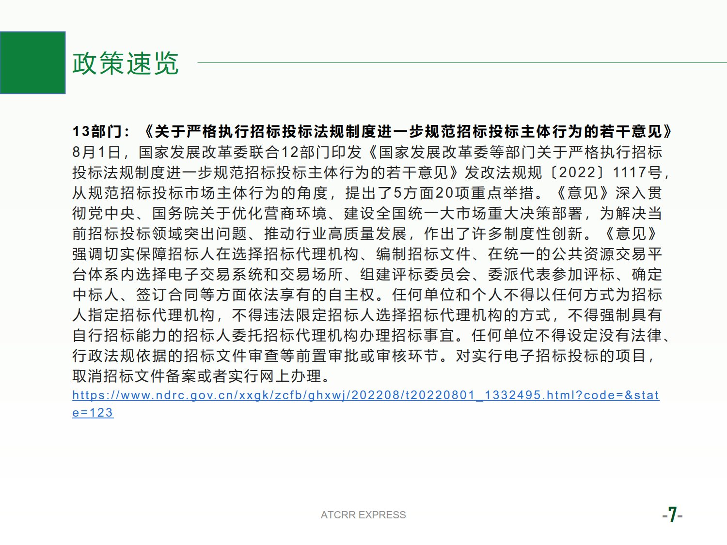Click the paragraph line beginning 8月1日
The height and width of the screenshot is (545, 727).
[367, 152]
